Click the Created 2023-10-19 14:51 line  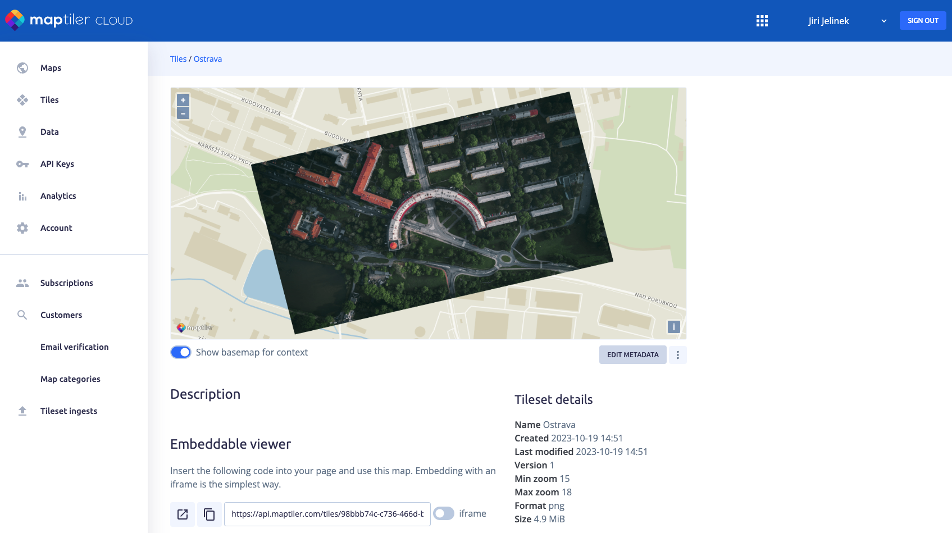568,438
